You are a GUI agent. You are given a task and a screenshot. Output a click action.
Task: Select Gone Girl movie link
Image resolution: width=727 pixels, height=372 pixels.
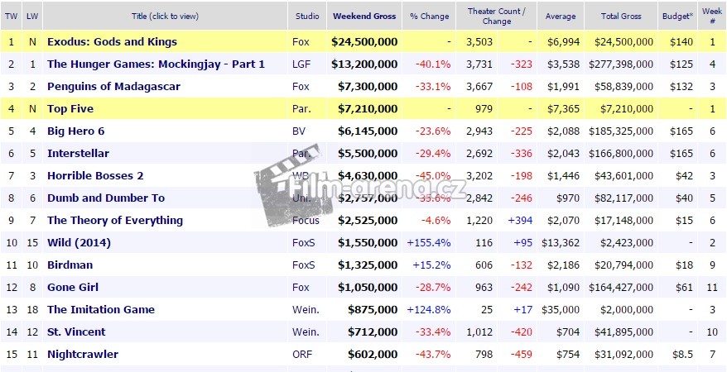[72, 287]
